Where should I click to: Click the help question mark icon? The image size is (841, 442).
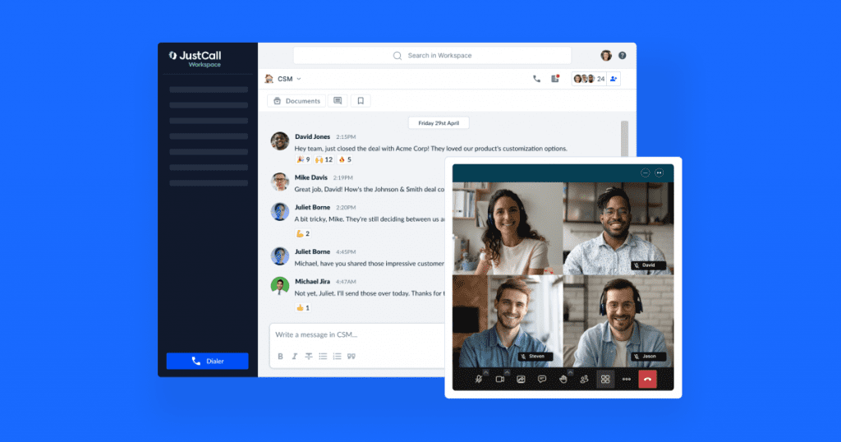coord(623,55)
